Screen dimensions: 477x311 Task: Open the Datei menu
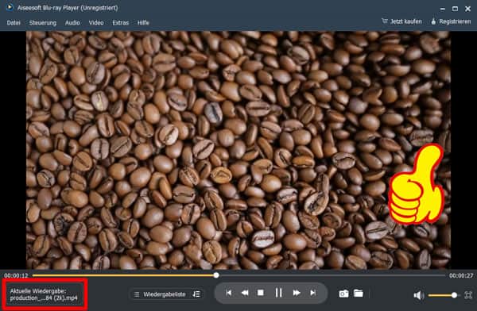pos(14,23)
